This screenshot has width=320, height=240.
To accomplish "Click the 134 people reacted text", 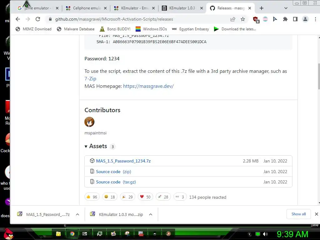I will click(x=207, y=197).
